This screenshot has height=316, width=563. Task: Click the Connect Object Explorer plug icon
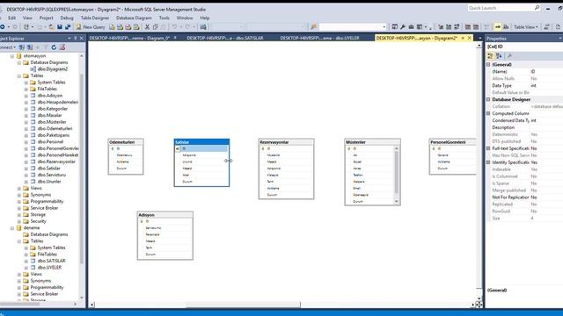[x=22, y=47]
